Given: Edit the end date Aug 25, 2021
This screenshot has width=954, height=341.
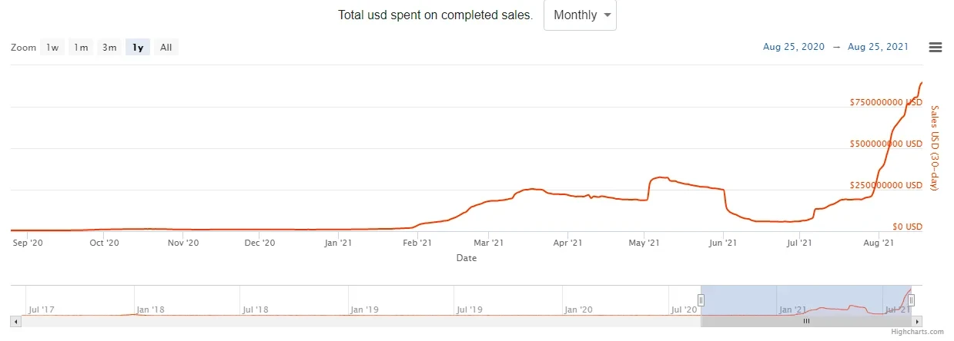Looking at the screenshot, I should point(878,48).
